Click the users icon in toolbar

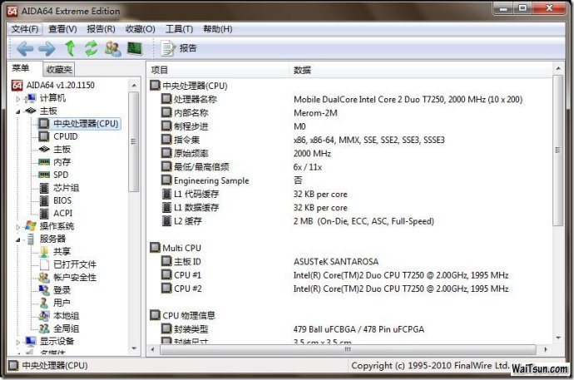[112, 49]
